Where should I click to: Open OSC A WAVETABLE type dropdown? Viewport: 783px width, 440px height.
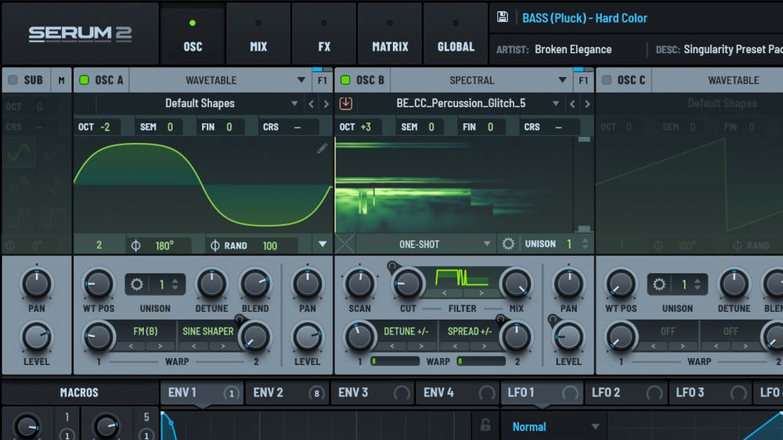coord(220,80)
